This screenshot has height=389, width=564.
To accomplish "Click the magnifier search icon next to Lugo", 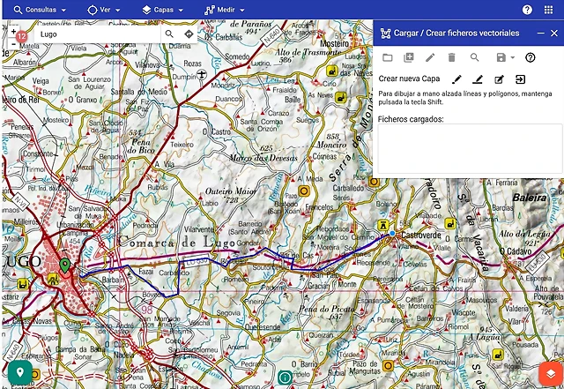I will [x=169, y=34].
